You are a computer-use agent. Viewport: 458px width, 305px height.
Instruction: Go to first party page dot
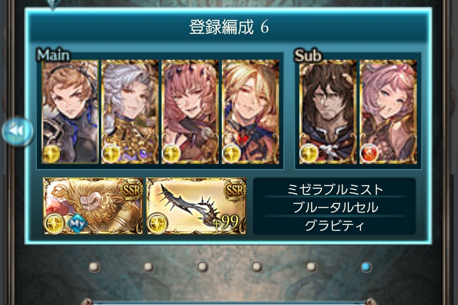point(94,267)
